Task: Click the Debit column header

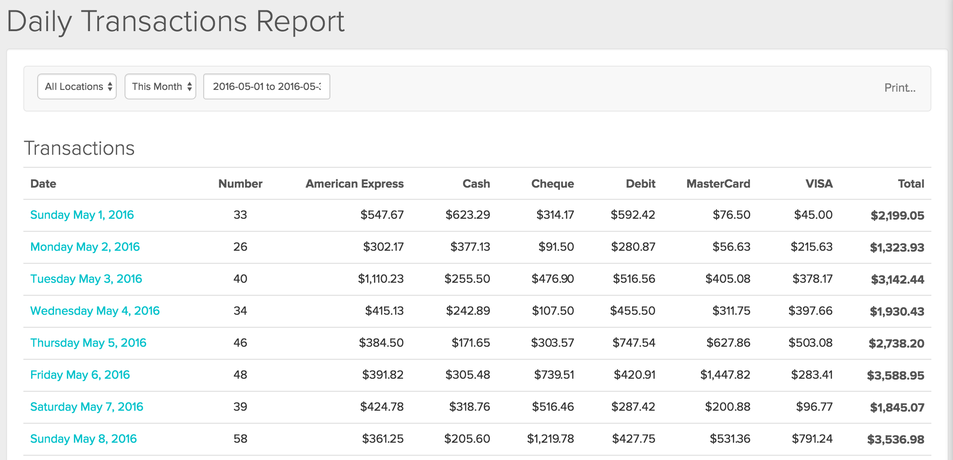Action: (x=640, y=184)
